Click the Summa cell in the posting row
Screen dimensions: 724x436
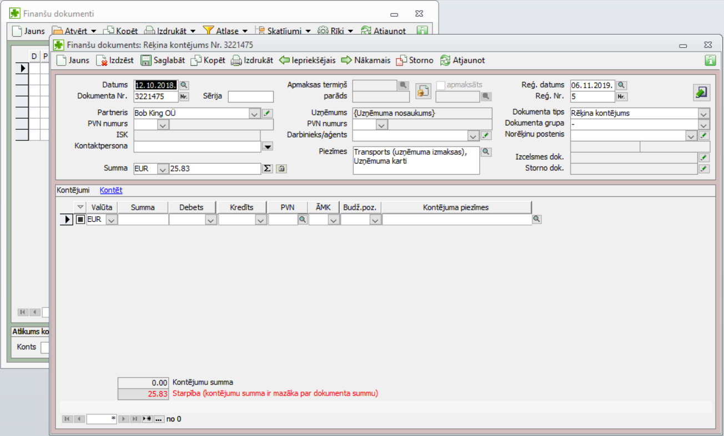pyautogui.click(x=143, y=220)
